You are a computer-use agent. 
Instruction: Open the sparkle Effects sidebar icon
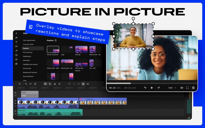tap(16, 51)
